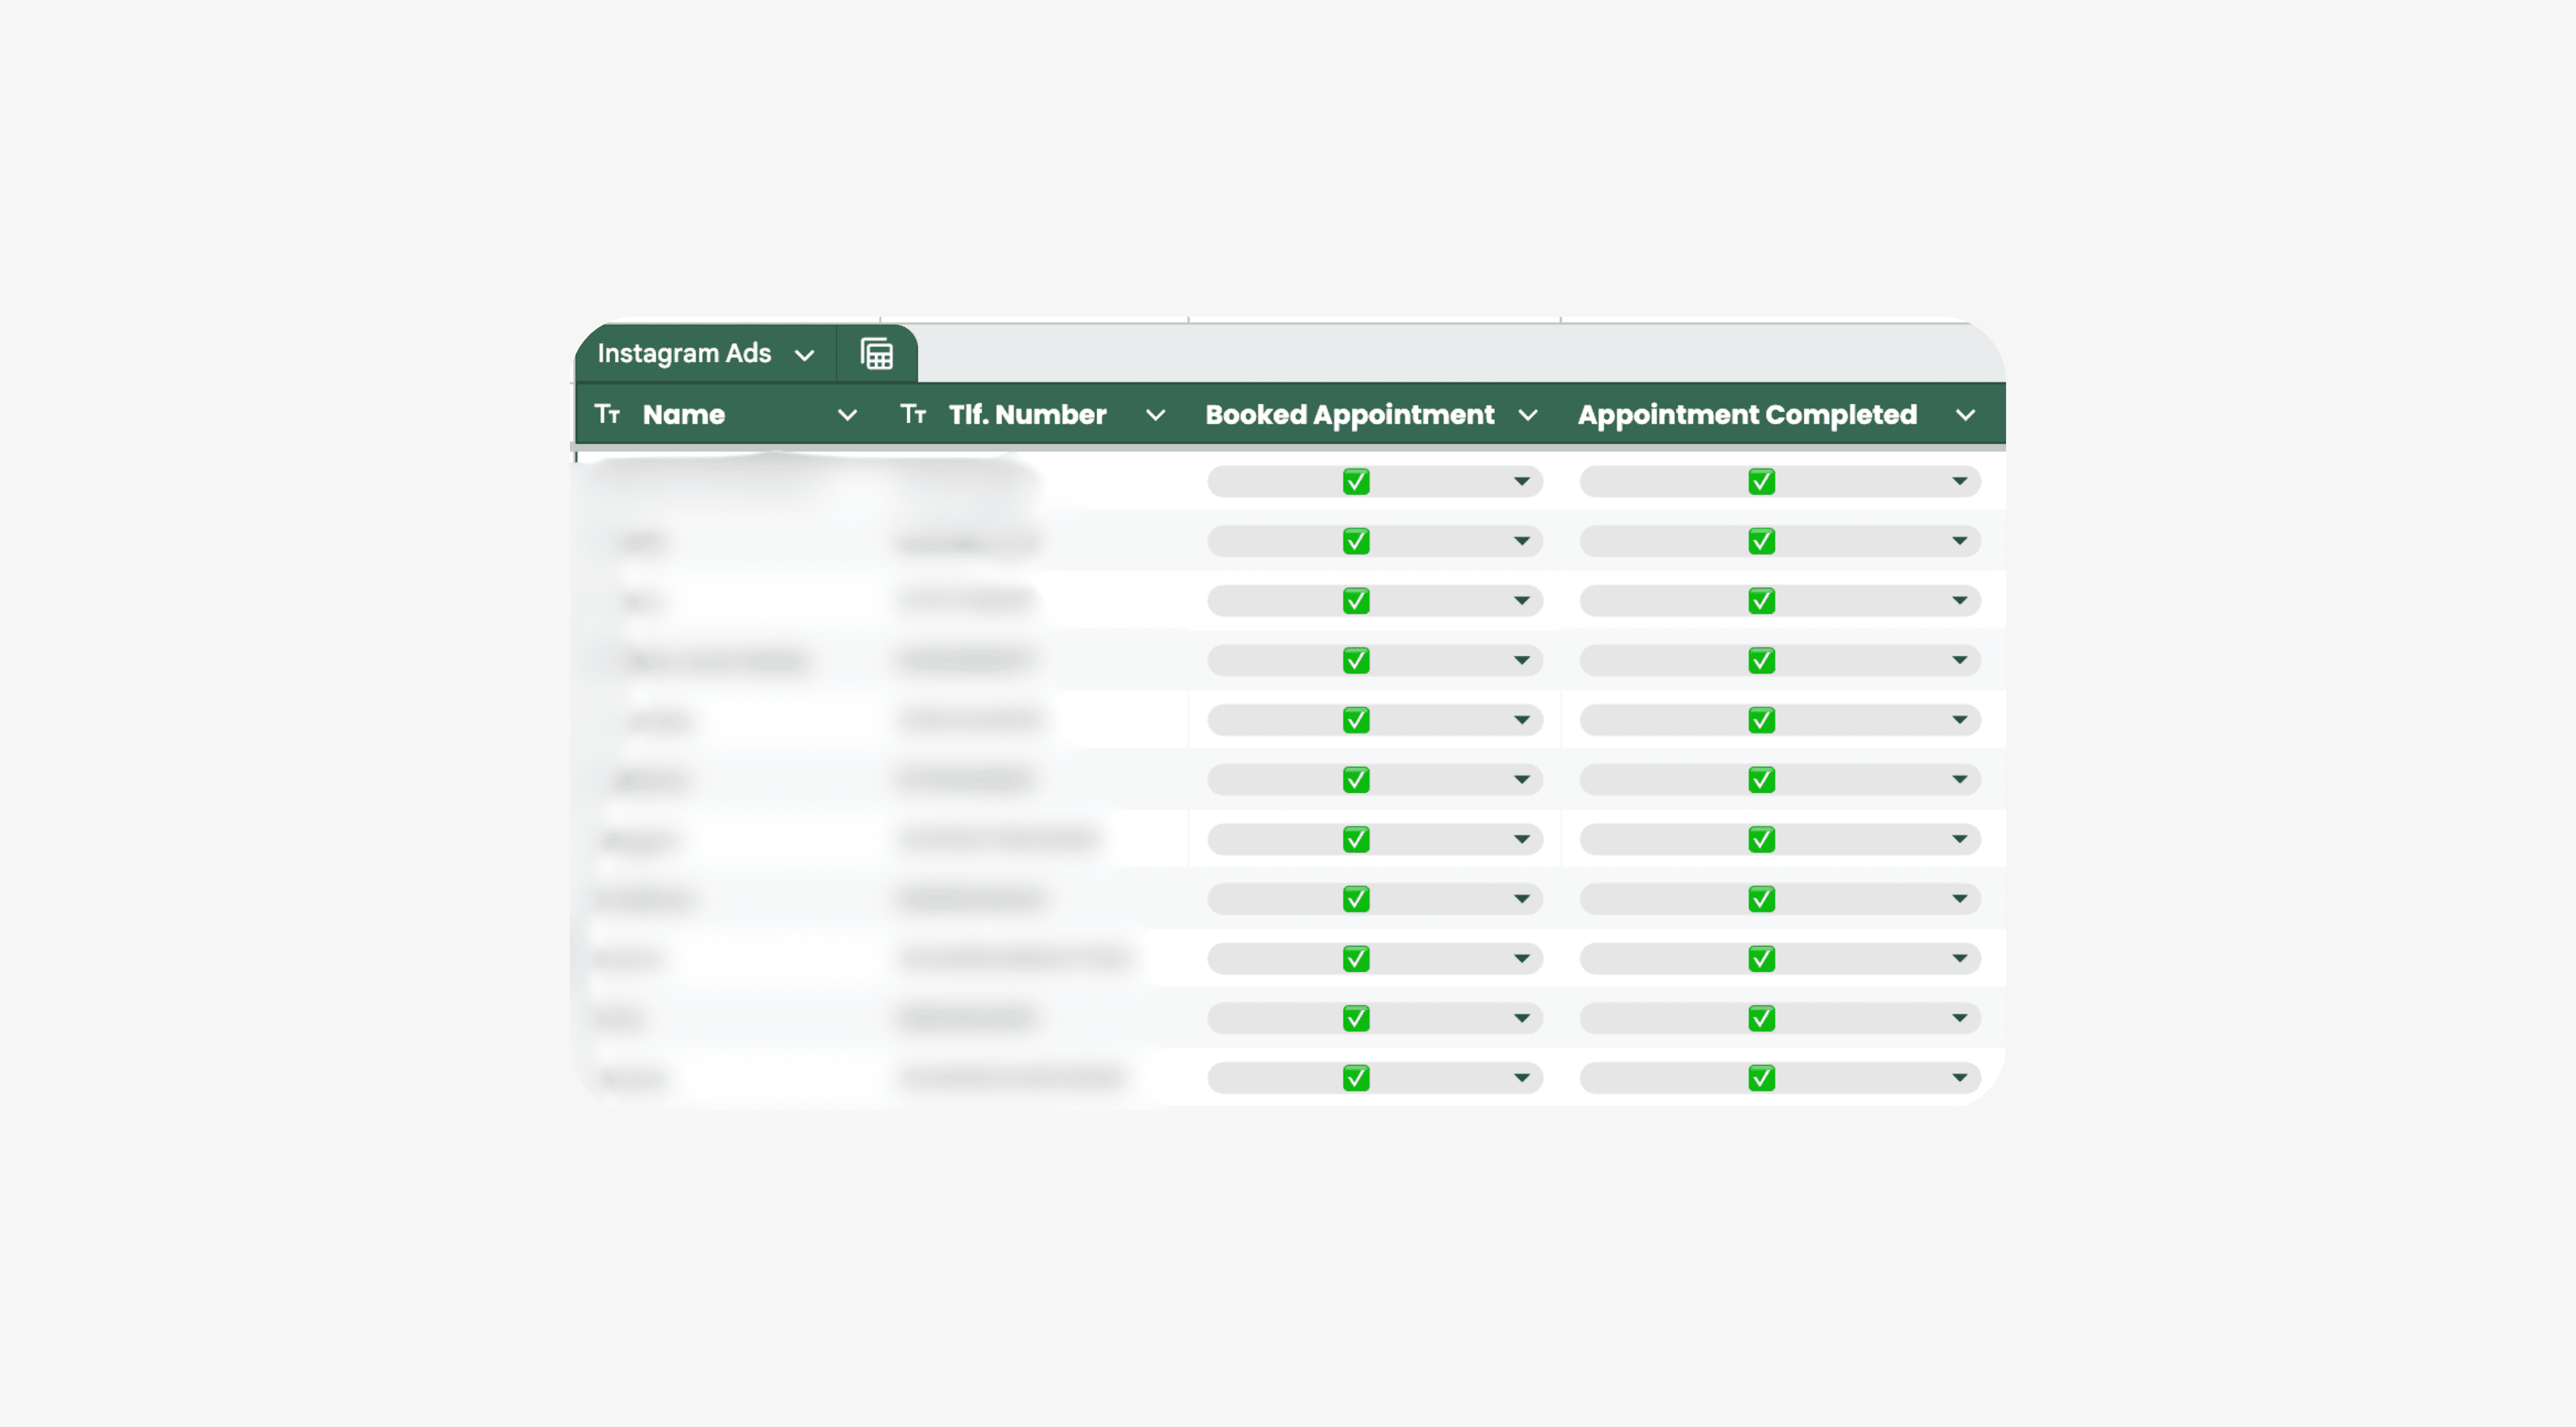Toggle checkmark in second row Booked Appointment cell

pos(1356,540)
